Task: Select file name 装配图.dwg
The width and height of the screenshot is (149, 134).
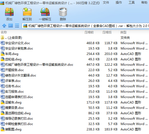Action: coord(13,129)
